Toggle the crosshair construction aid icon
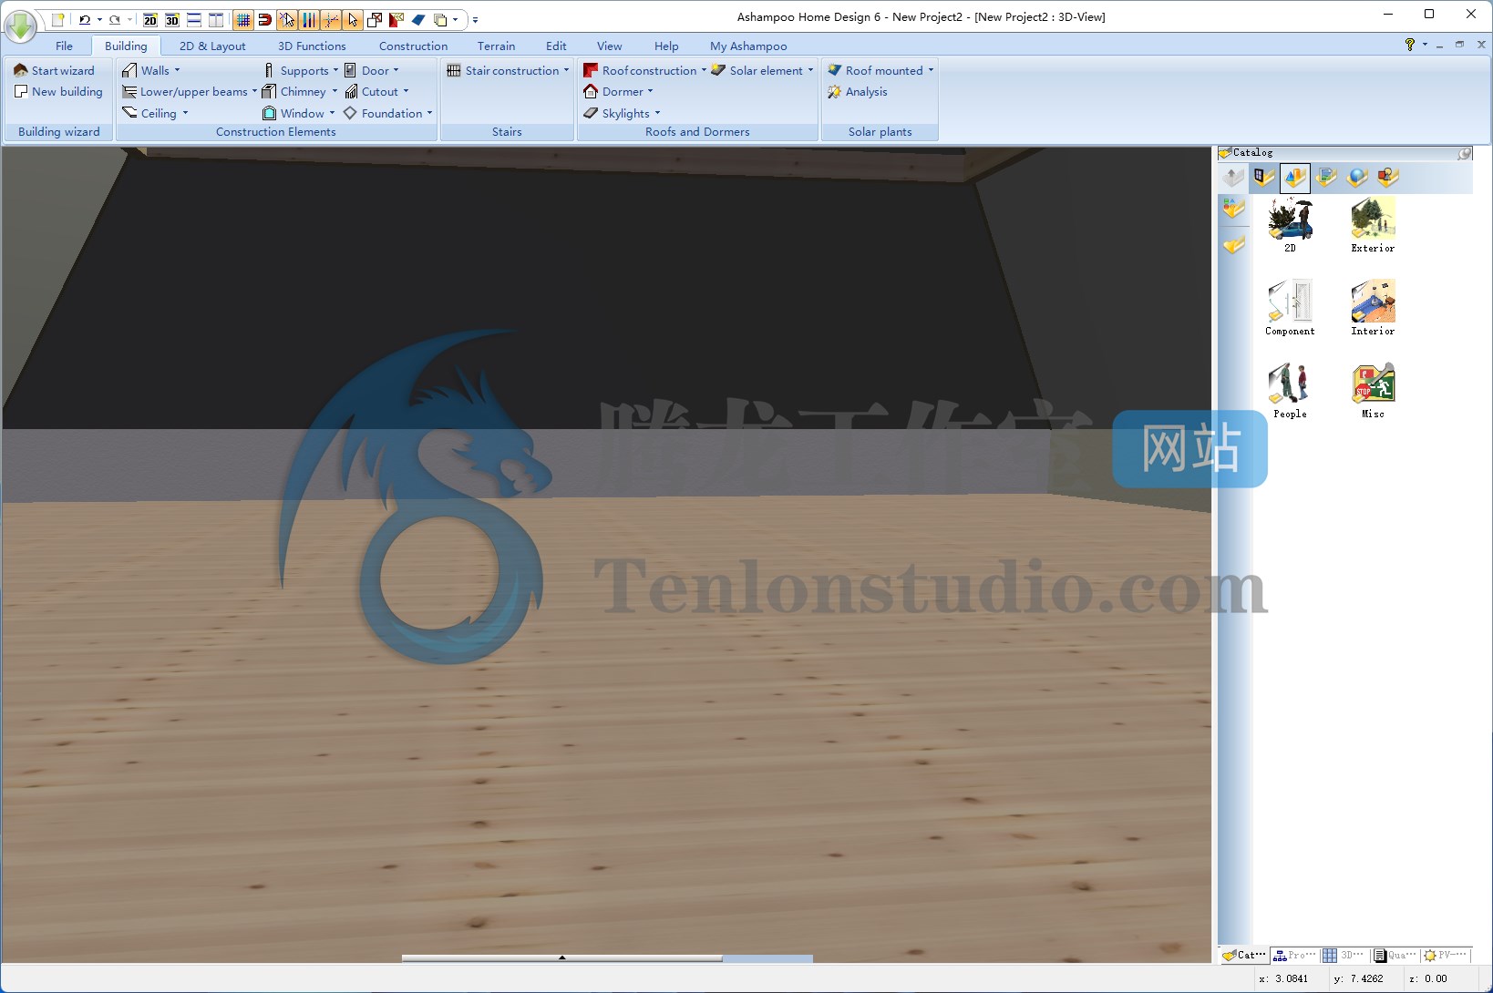 pos(331,19)
